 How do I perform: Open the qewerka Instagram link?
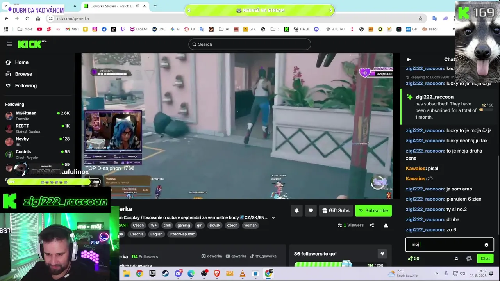click(x=212, y=256)
